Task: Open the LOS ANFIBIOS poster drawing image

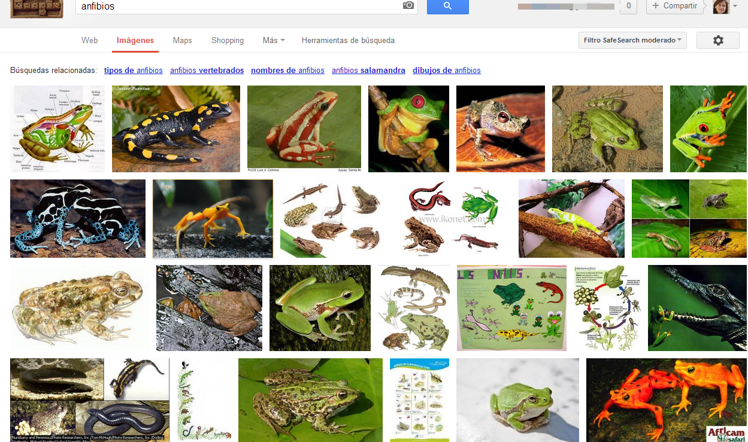Action: (511, 308)
